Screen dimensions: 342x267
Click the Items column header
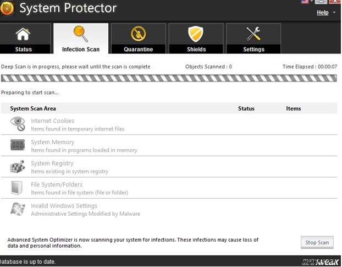coord(294,108)
